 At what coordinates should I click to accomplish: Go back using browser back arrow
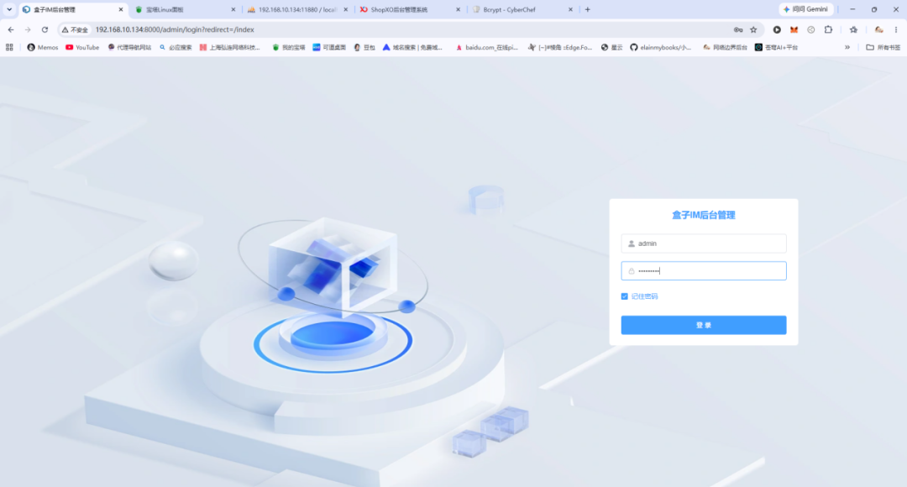tap(11, 29)
